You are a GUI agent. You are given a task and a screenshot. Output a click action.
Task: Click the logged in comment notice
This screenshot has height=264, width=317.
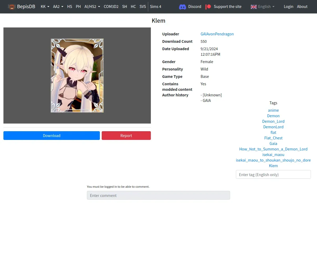click(x=118, y=187)
